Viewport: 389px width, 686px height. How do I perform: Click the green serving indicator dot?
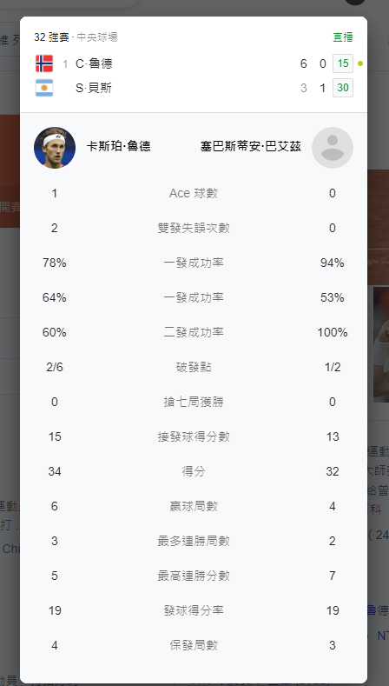(360, 63)
